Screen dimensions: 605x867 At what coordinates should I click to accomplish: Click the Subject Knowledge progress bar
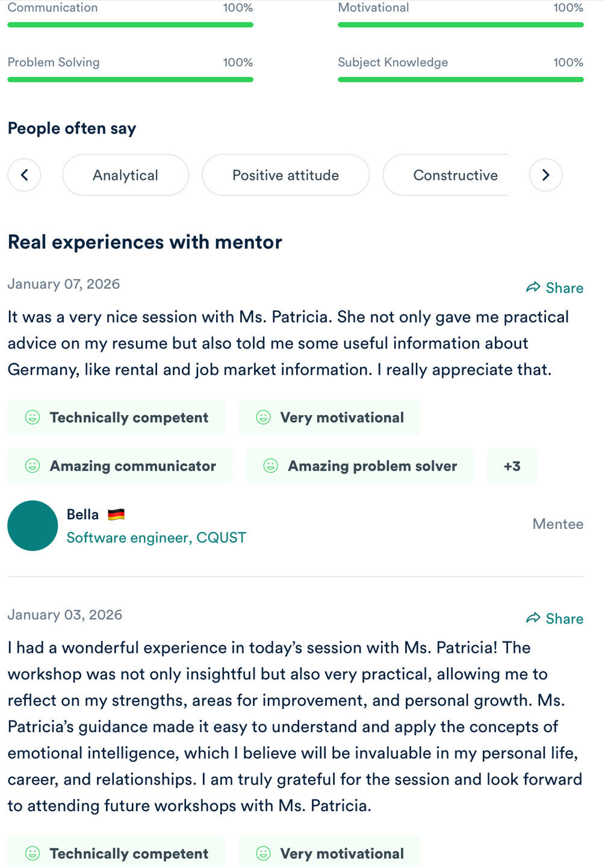(461, 79)
